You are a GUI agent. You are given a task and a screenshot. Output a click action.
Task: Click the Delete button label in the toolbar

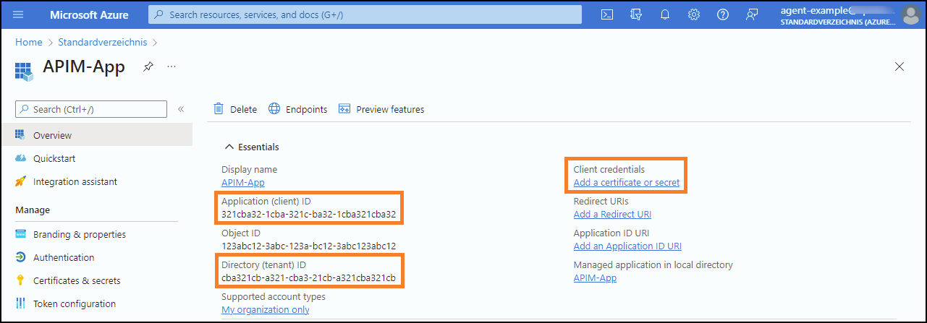click(x=243, y=109)
